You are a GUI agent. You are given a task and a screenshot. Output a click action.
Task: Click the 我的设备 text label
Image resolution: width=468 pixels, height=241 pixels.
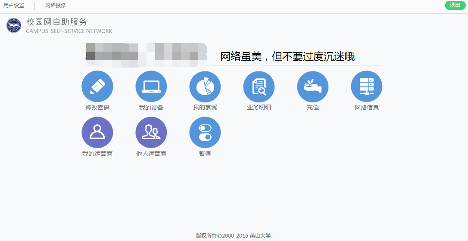point(151,108)
